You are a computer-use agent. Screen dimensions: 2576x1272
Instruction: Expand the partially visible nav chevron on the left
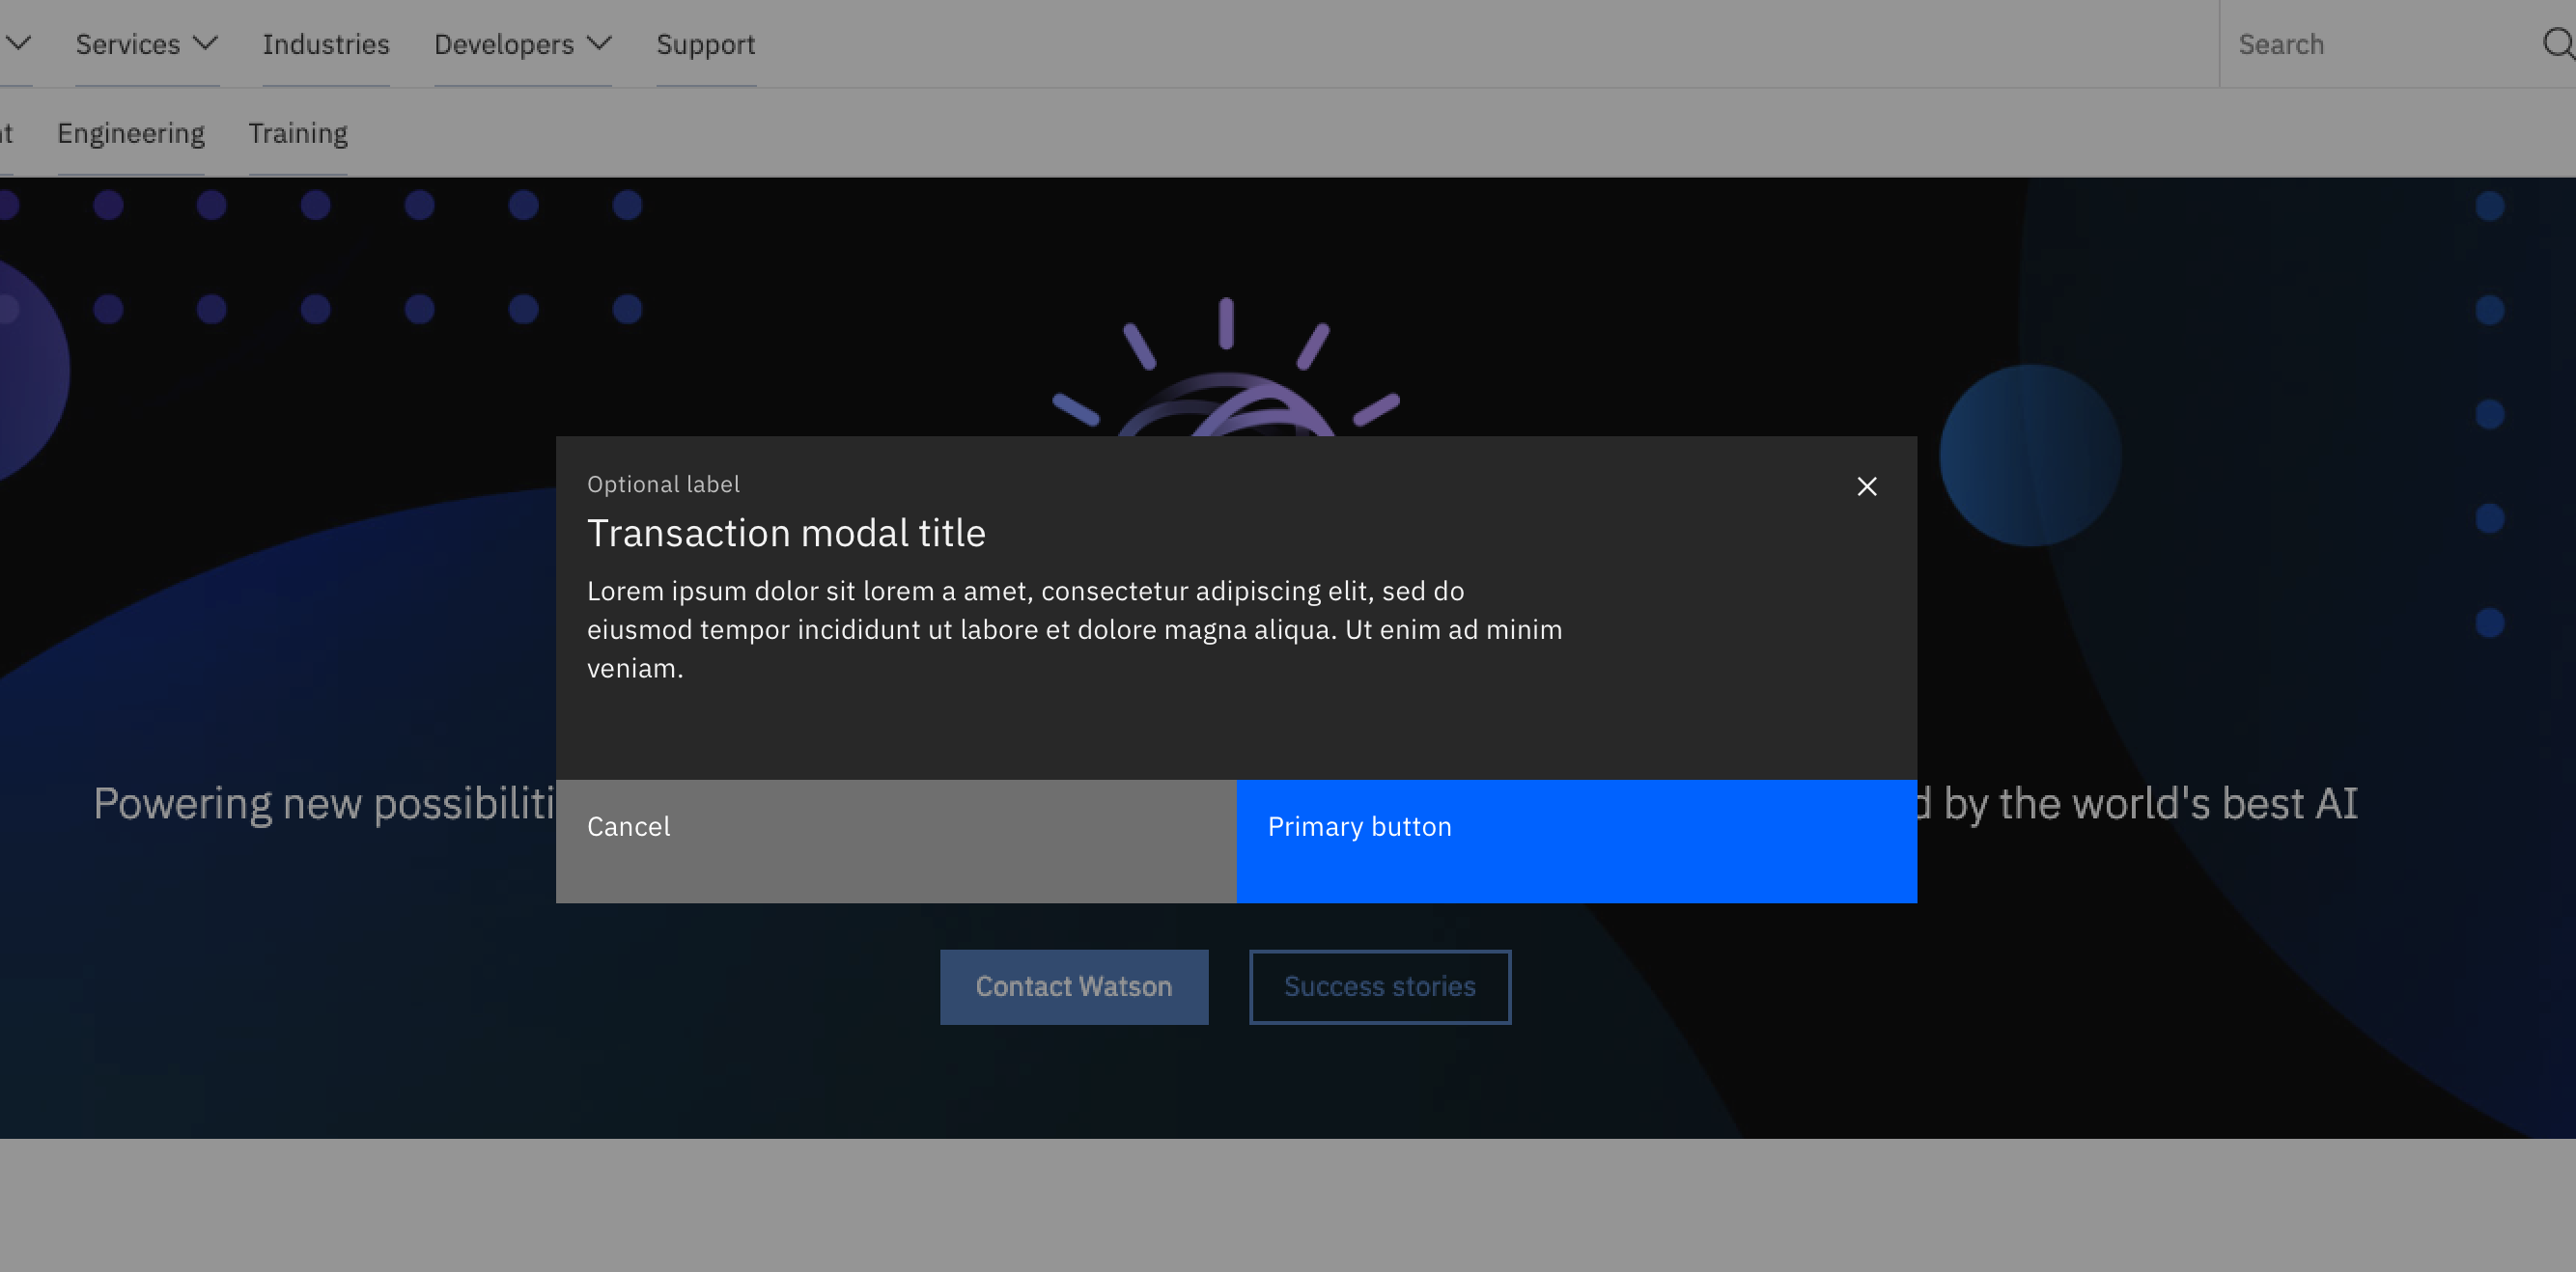click(16, 44)
